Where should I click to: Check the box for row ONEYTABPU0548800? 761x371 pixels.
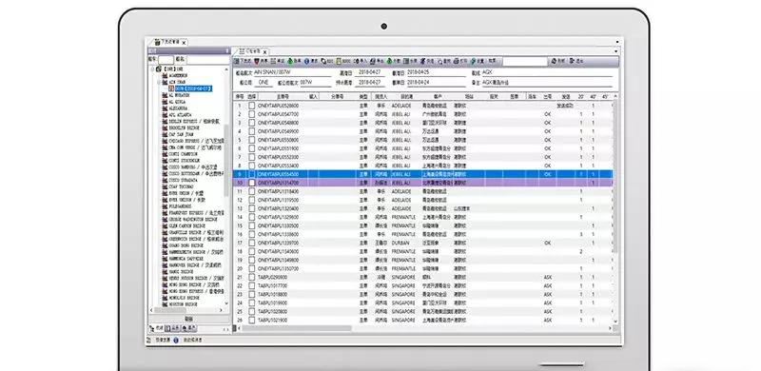pyautogui.click(x=252, y=123)
